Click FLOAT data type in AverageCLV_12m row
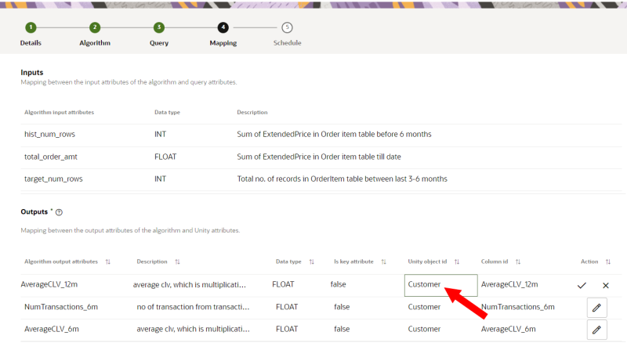The image size is (627, 350). [283, 284]
